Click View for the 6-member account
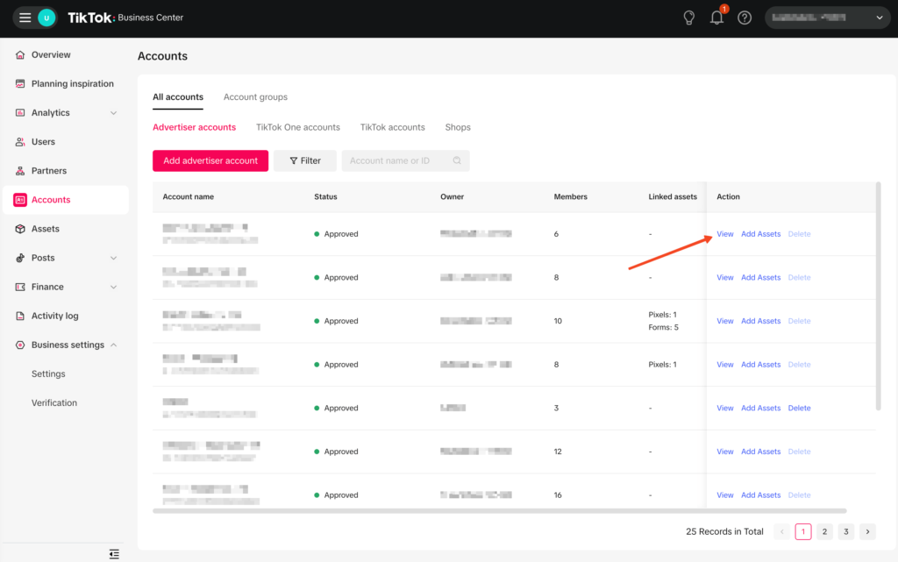The image size is (898, 562). click(725, 234)
